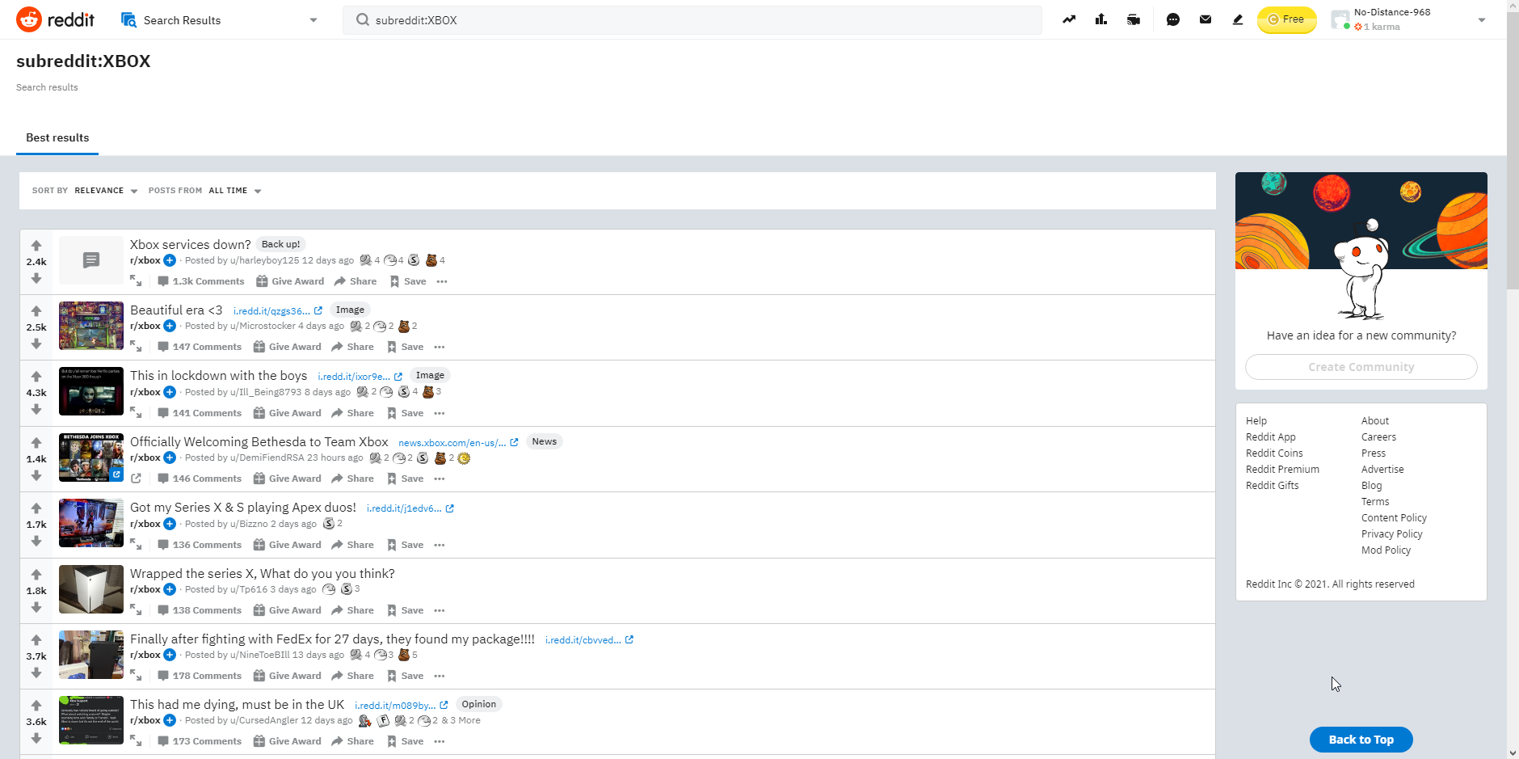The width and height of the screenshot is (1519, 759).
Task: Click the Create Post pencil icon
Action: (1238, 19)
